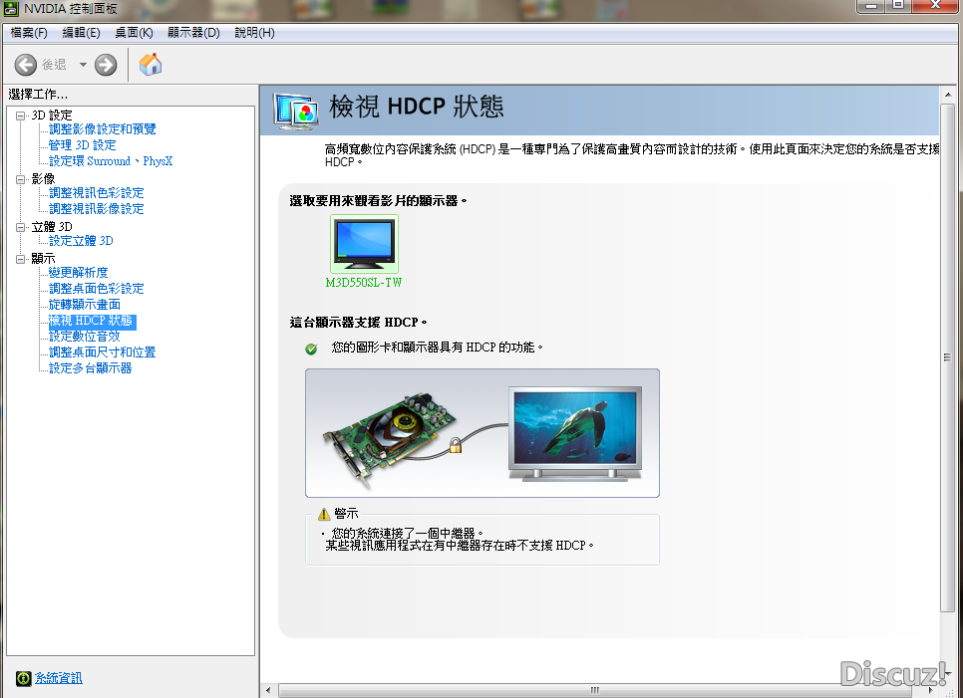The image size is (963, 698).
Task: Open 管理 3D 設定
Action: tap(83, 145)
